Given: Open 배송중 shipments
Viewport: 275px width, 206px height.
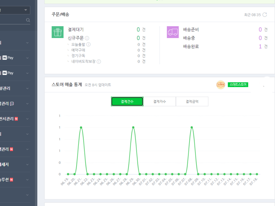Looking at the screenshot, I should coord(189,38).
